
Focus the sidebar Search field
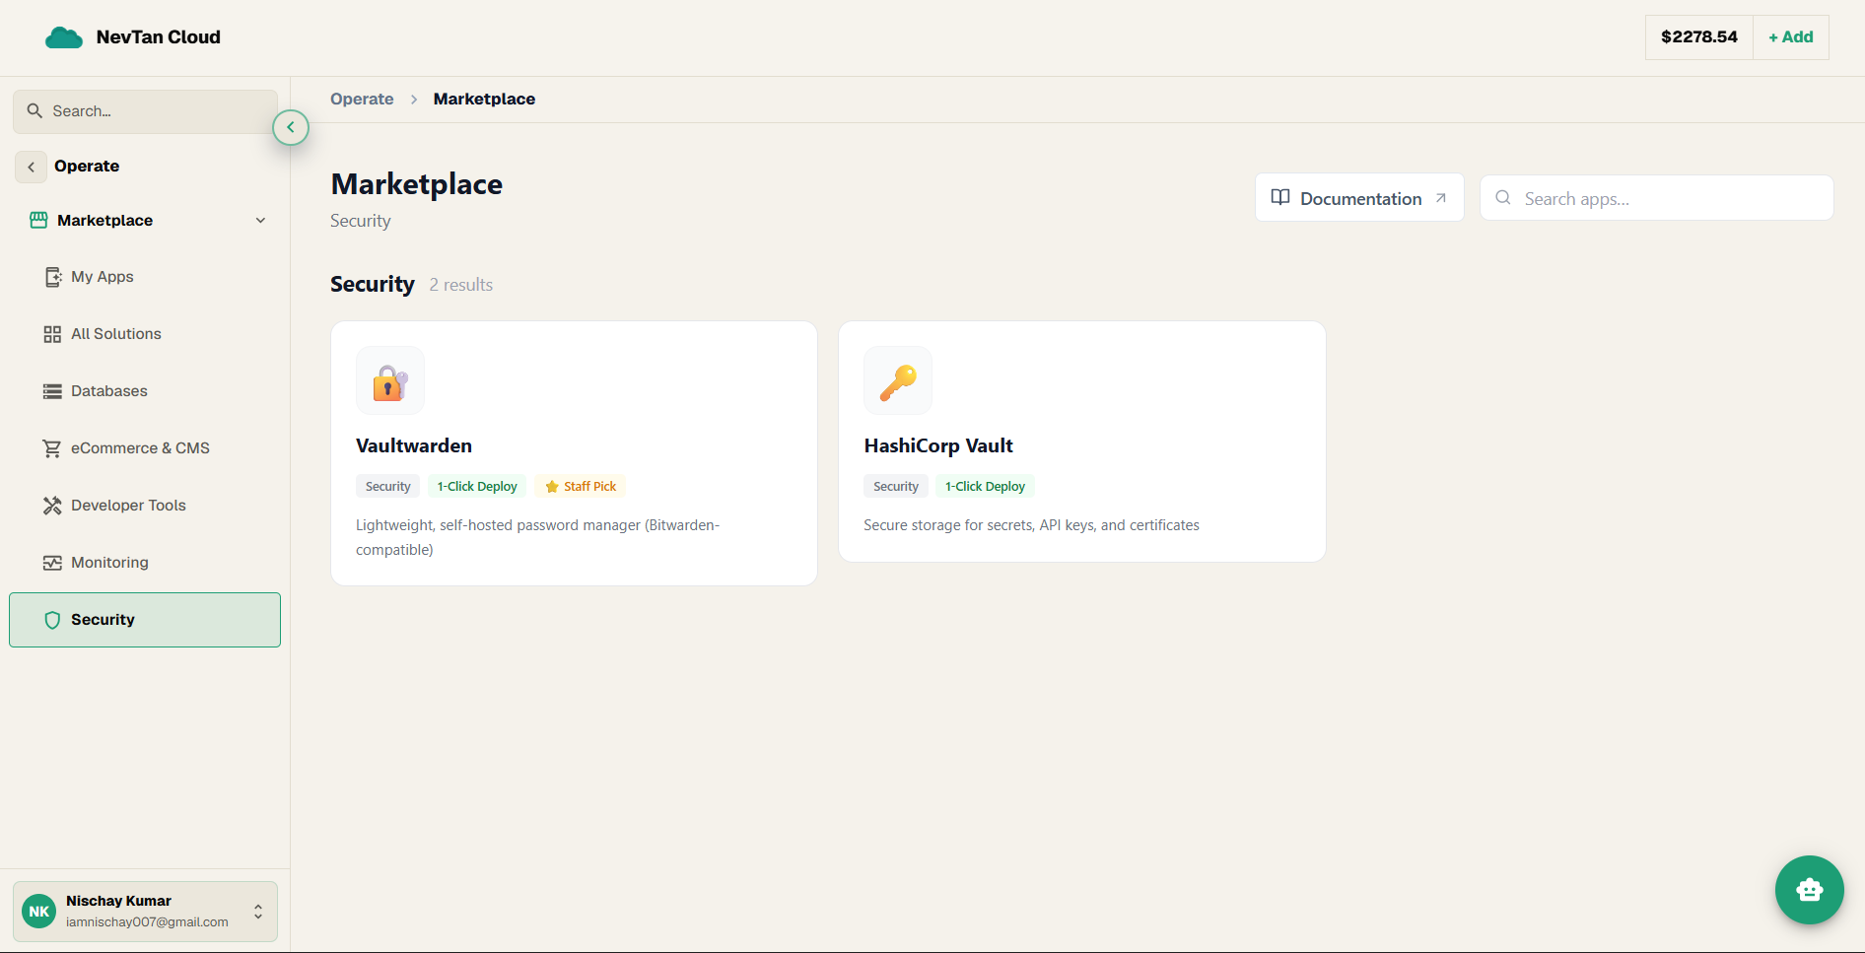tap(145, 111)
